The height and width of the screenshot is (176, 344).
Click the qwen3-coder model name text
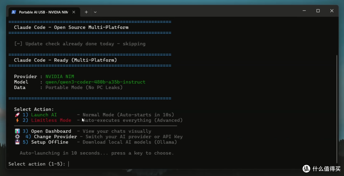pyautogui.click(x=96, y=82)
